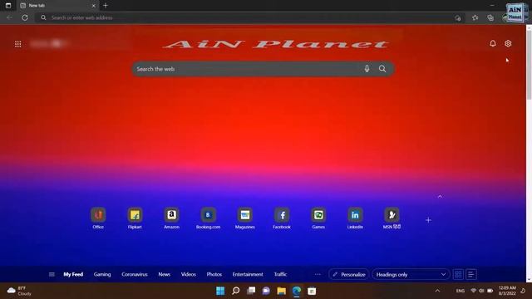The image size is (532, 299).
Task: Open the Magazines quick link
Action: pyautogui.click(x=245, y=218)
